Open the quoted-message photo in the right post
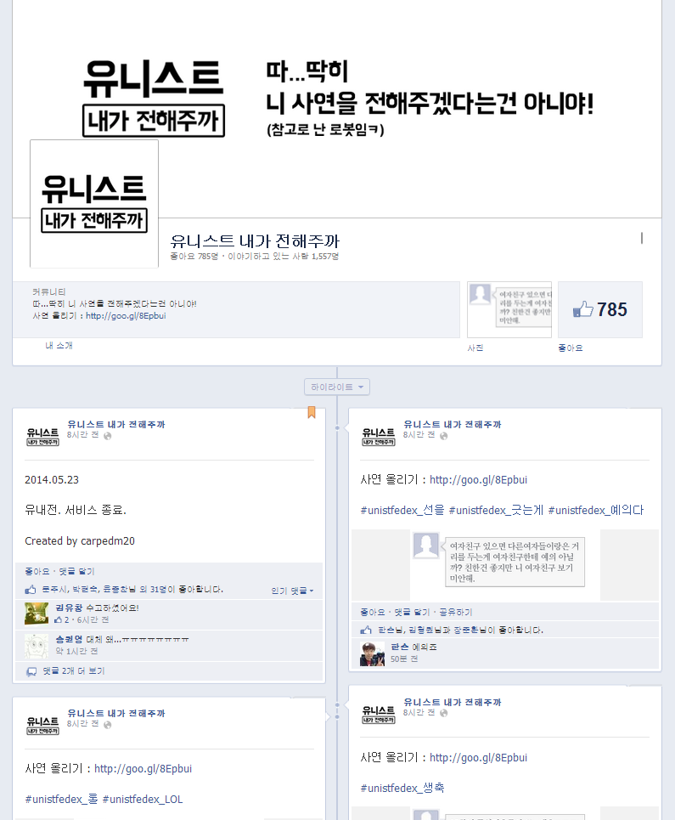 click(x=504, y=565)
